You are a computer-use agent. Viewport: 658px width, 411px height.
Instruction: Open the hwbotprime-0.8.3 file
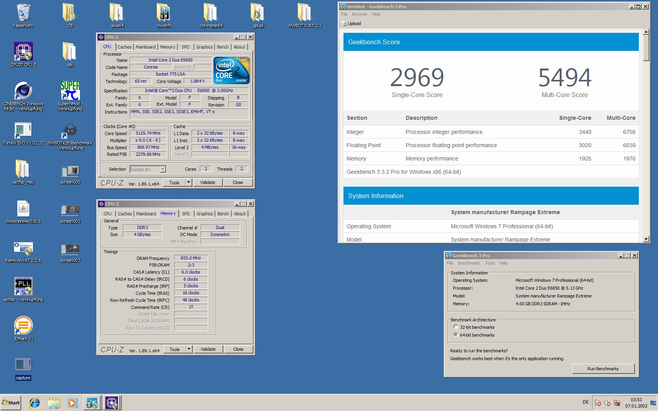[23, 212]
